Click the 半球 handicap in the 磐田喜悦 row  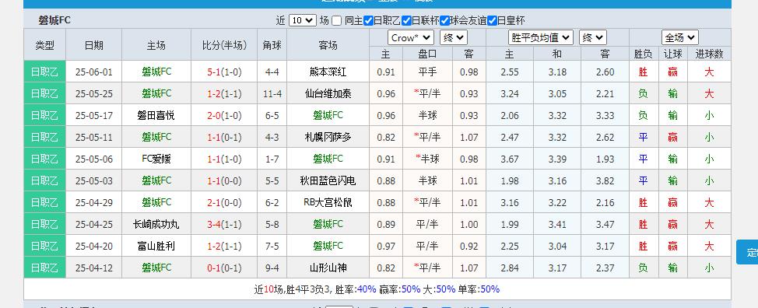(427, 115)
